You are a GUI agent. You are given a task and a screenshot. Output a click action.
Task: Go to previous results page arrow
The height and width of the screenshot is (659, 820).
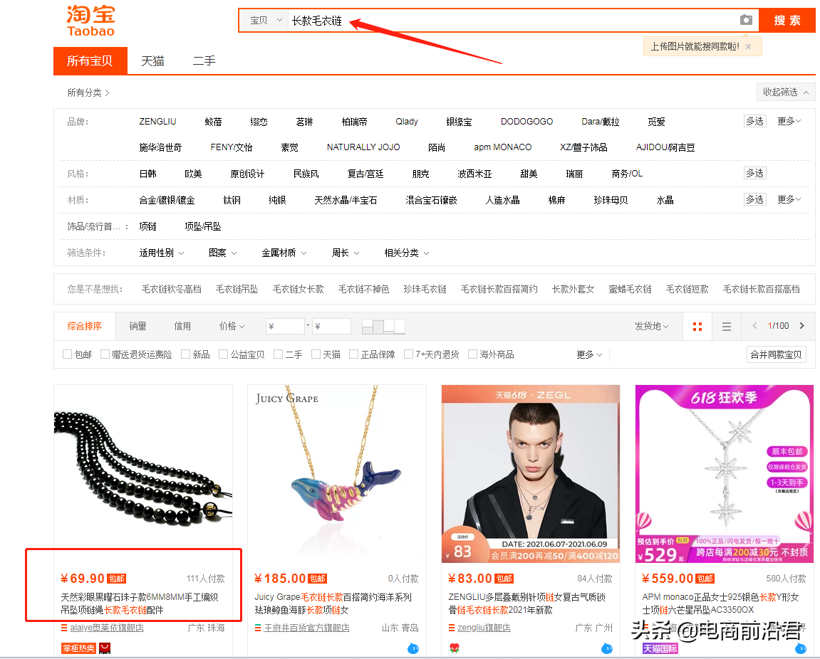click(754, 325)
